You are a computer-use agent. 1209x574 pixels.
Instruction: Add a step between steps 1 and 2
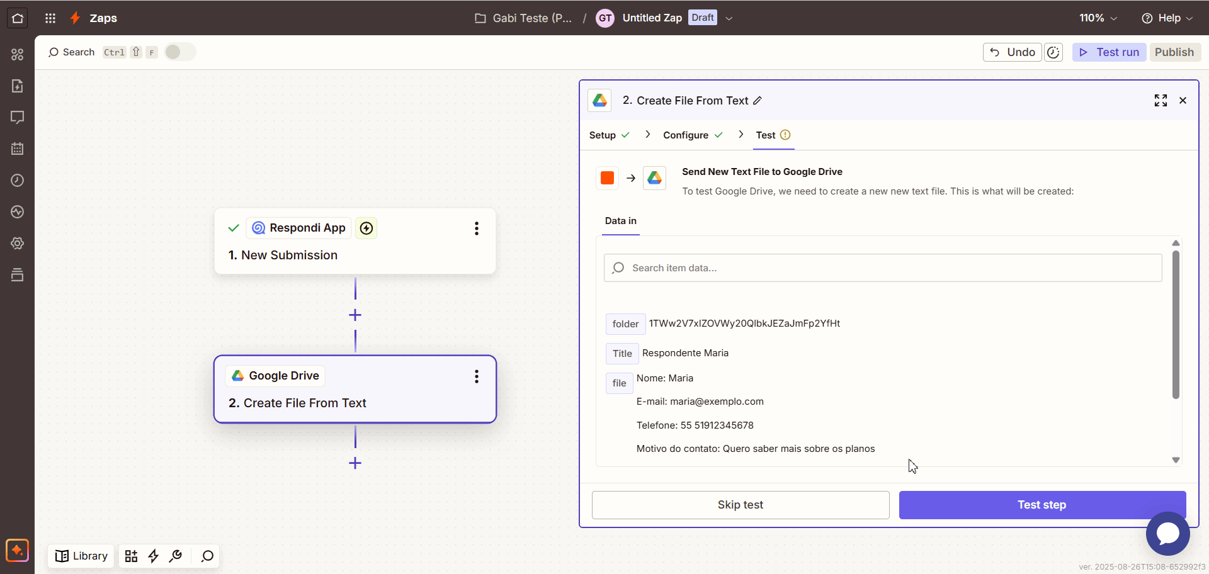(355, 315)
